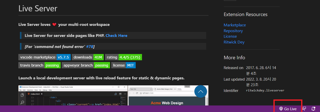Click the vscode marketplace v5.7.5 badge
The image size is (320, 112).
tap(44, 57)
